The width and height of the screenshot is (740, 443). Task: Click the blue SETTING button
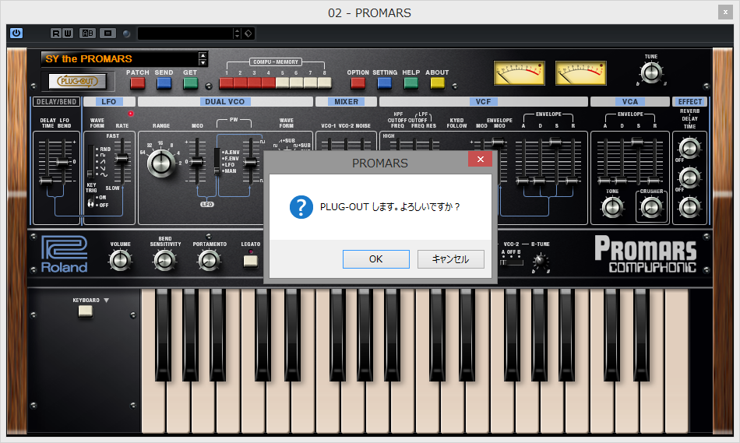(x=384, y=83)
